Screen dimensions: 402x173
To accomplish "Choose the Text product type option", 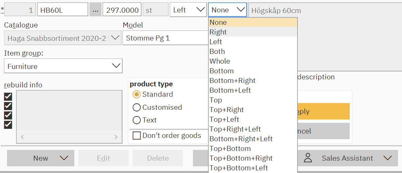I will click(x=137, y=120).
